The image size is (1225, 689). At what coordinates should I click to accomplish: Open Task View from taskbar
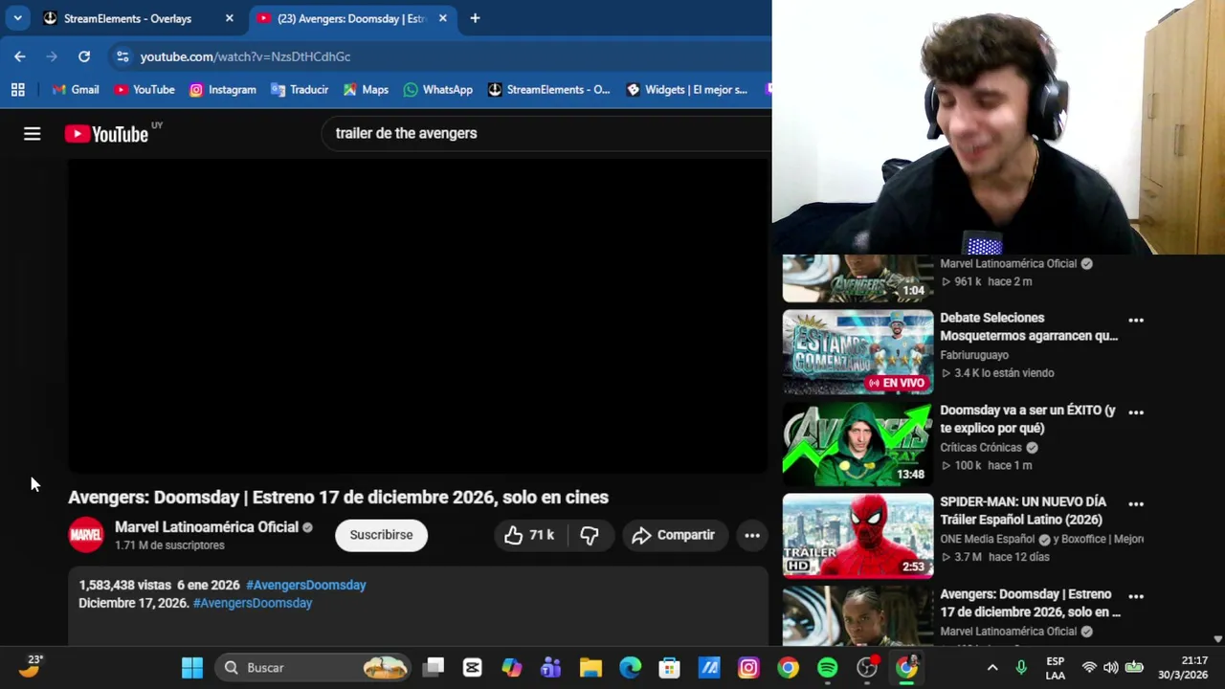pos(434,668)
